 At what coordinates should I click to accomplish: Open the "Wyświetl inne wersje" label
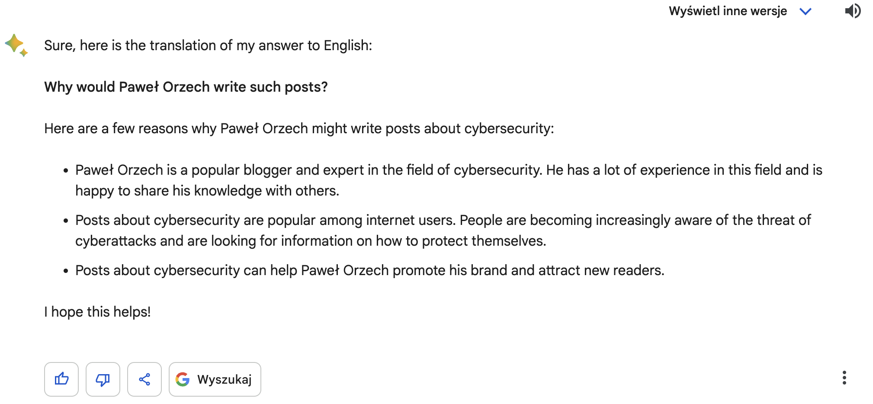pos(728,11)
